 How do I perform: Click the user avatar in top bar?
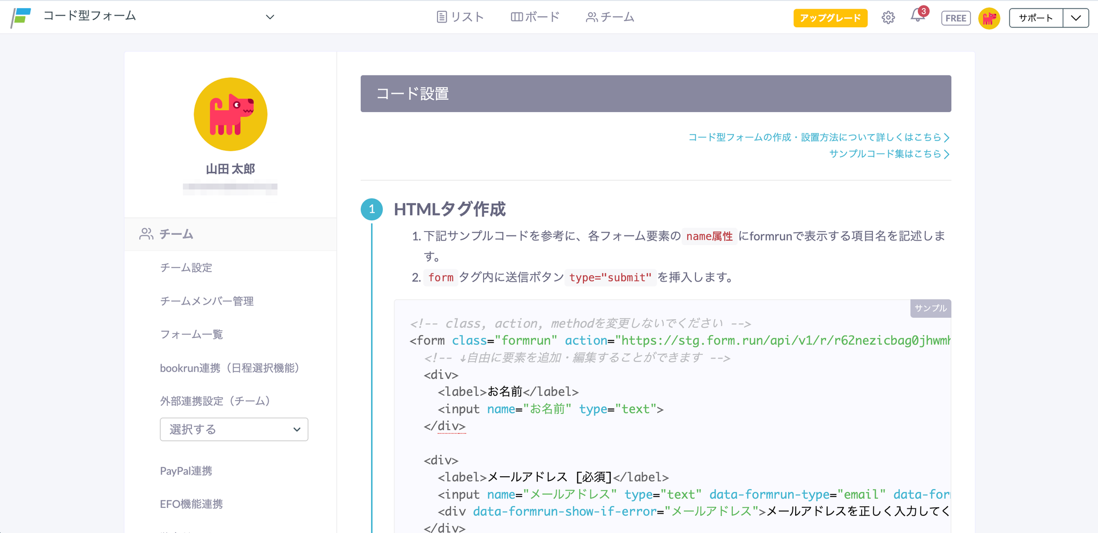pyautogui.click(x=989, y=18)
